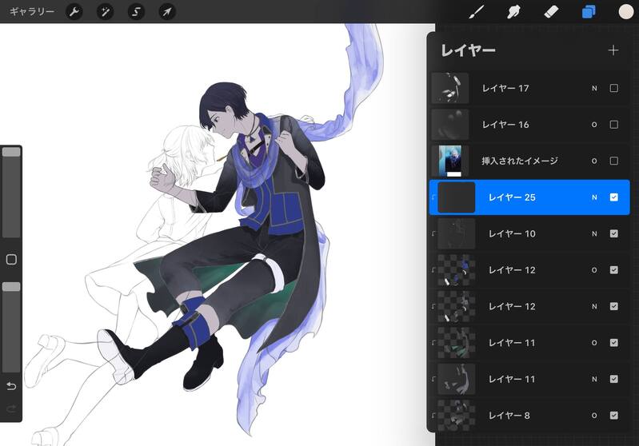Select レイヤー 11 name in the O-mode row
This screenshot has height=446, width=639.
click(x=512, y=343)
